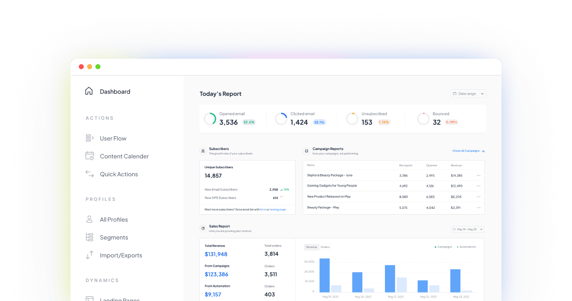
Task: Click the Quick Actions arrow icon
Action: coord(89,174)
